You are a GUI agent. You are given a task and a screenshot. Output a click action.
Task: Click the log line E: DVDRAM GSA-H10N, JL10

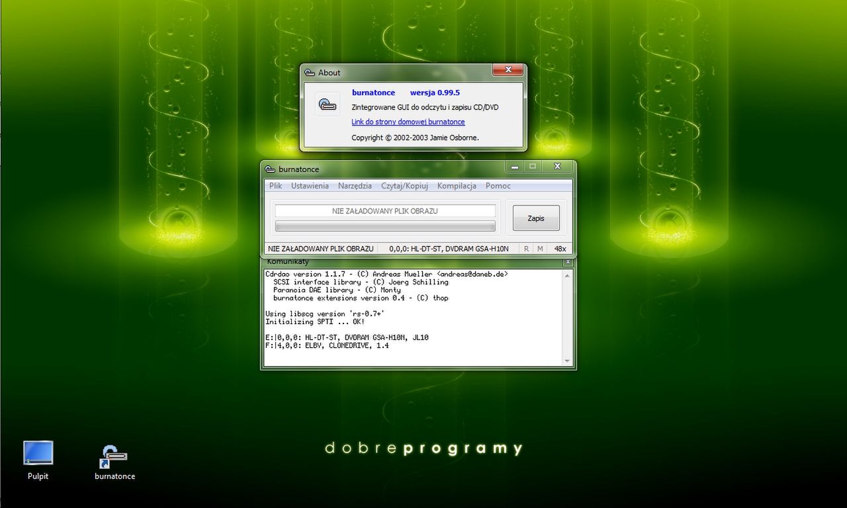click(347, 337)
